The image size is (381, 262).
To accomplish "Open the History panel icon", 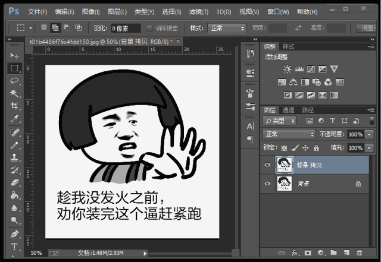I will click(250, 53).
